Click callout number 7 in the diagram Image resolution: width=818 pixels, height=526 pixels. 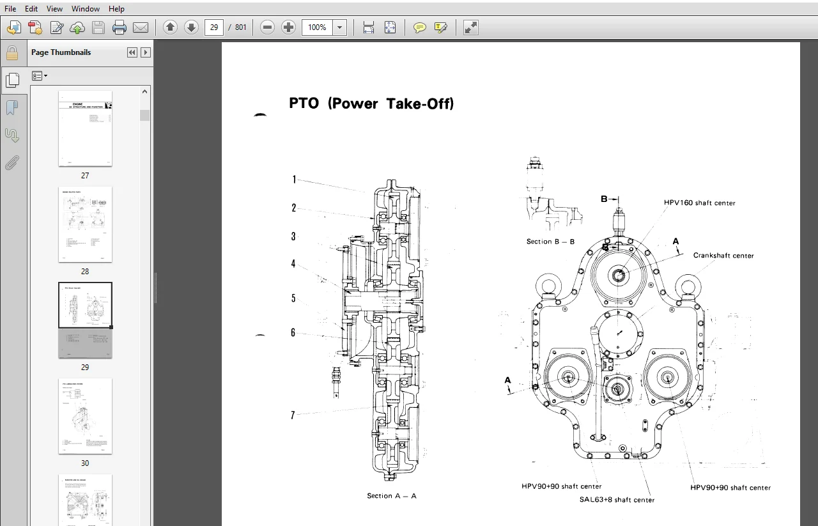pyautogui.click(x=293, y=415)
